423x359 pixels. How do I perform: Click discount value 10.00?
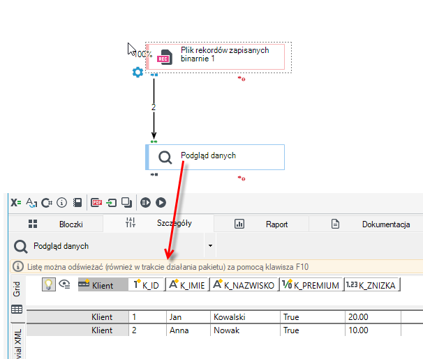click(x=373, y=330)
